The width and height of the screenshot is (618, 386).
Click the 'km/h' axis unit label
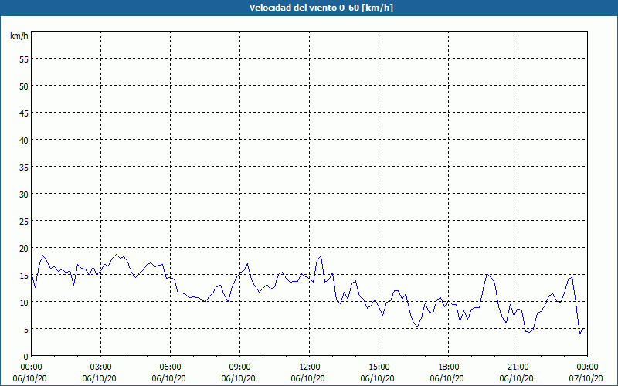[19, 36]
